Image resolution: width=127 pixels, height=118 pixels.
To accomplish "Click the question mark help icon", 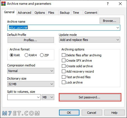I will point(108,4).
